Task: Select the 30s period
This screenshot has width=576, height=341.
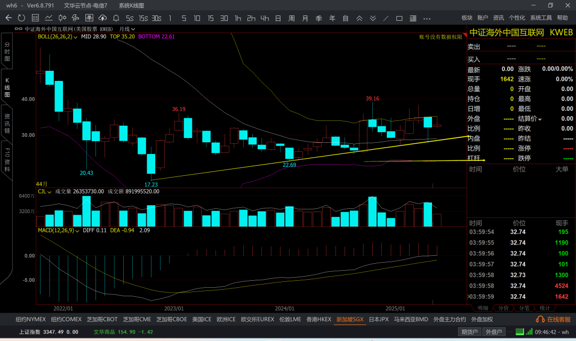Action: (x=156, y=18)
